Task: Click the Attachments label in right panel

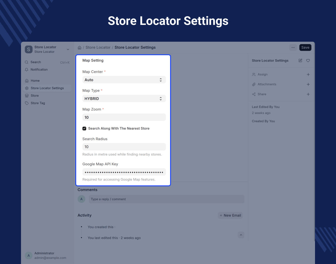Action: click(x=267, y=84)
